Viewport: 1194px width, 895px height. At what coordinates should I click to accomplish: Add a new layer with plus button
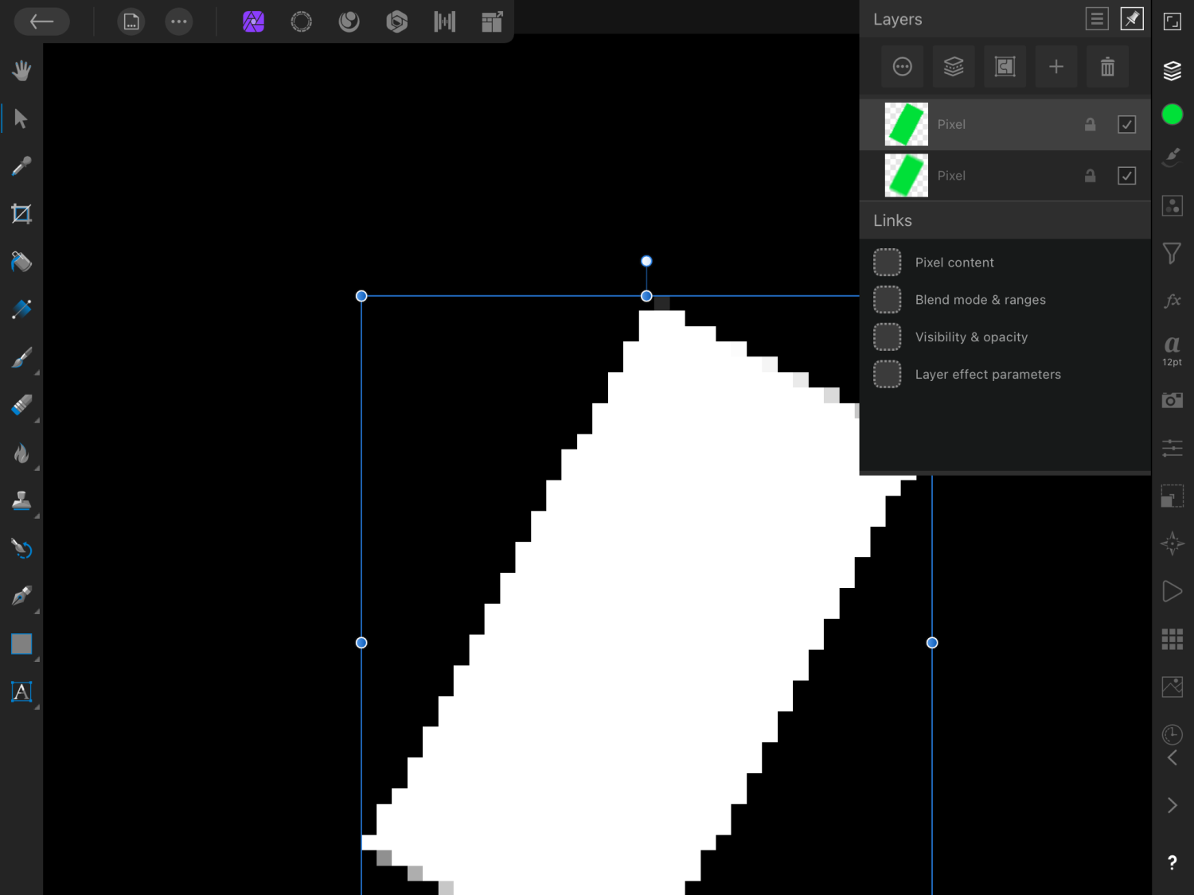[x=1056, y=67]
